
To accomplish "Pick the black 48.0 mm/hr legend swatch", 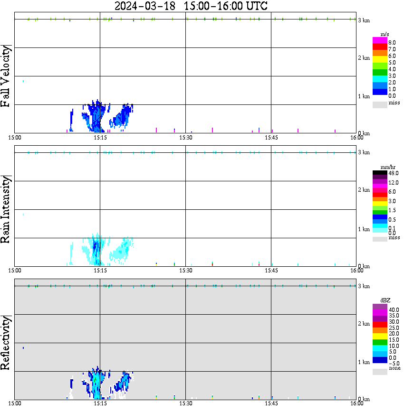I will click(x=380, y=173).
